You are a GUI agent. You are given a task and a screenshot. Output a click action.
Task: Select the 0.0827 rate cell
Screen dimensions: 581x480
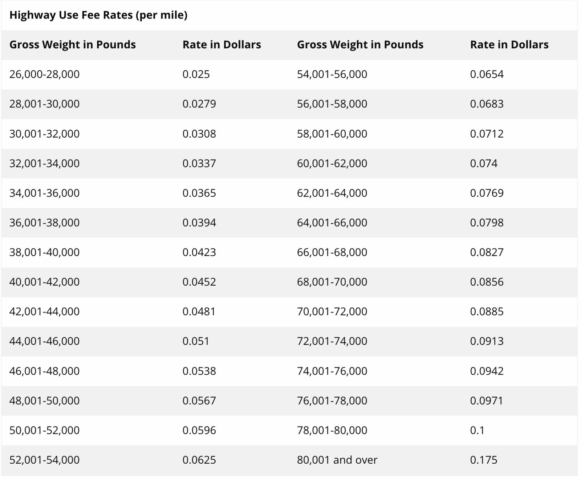(487, 252)
